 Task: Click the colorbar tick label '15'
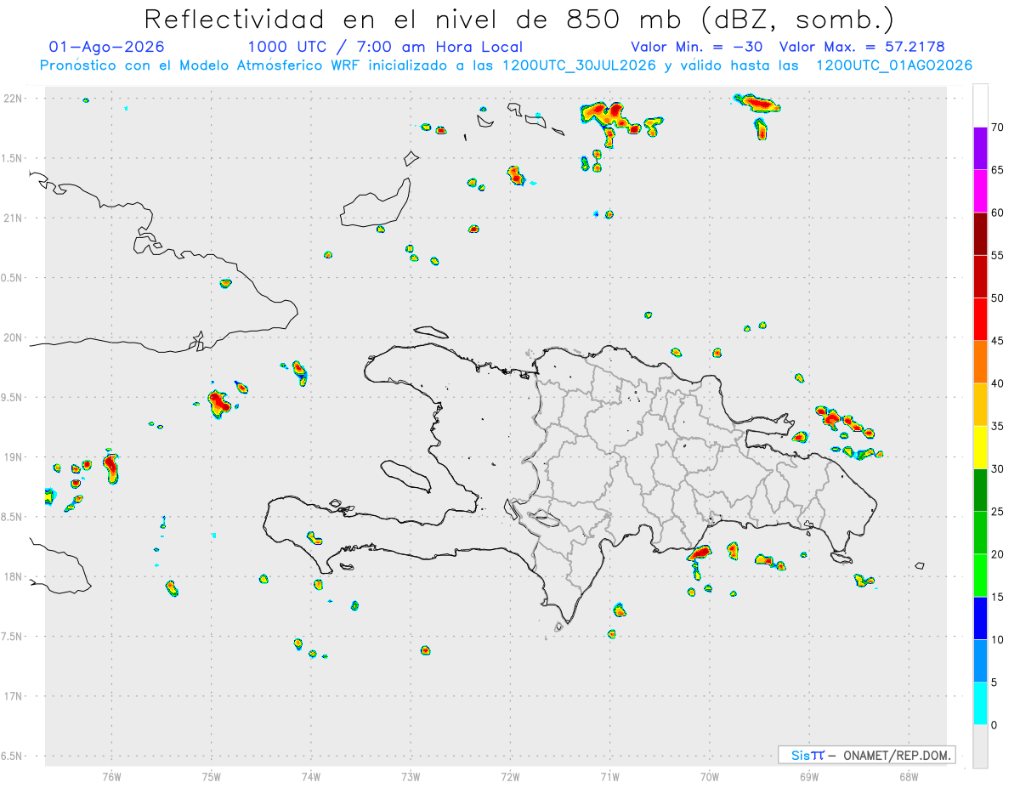[x=997, y=597]
